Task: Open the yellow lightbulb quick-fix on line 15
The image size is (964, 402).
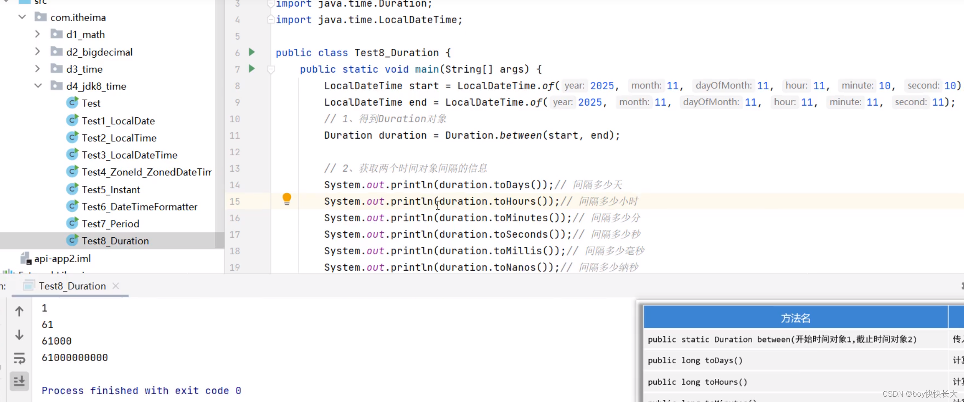Action: coord(287,199)
